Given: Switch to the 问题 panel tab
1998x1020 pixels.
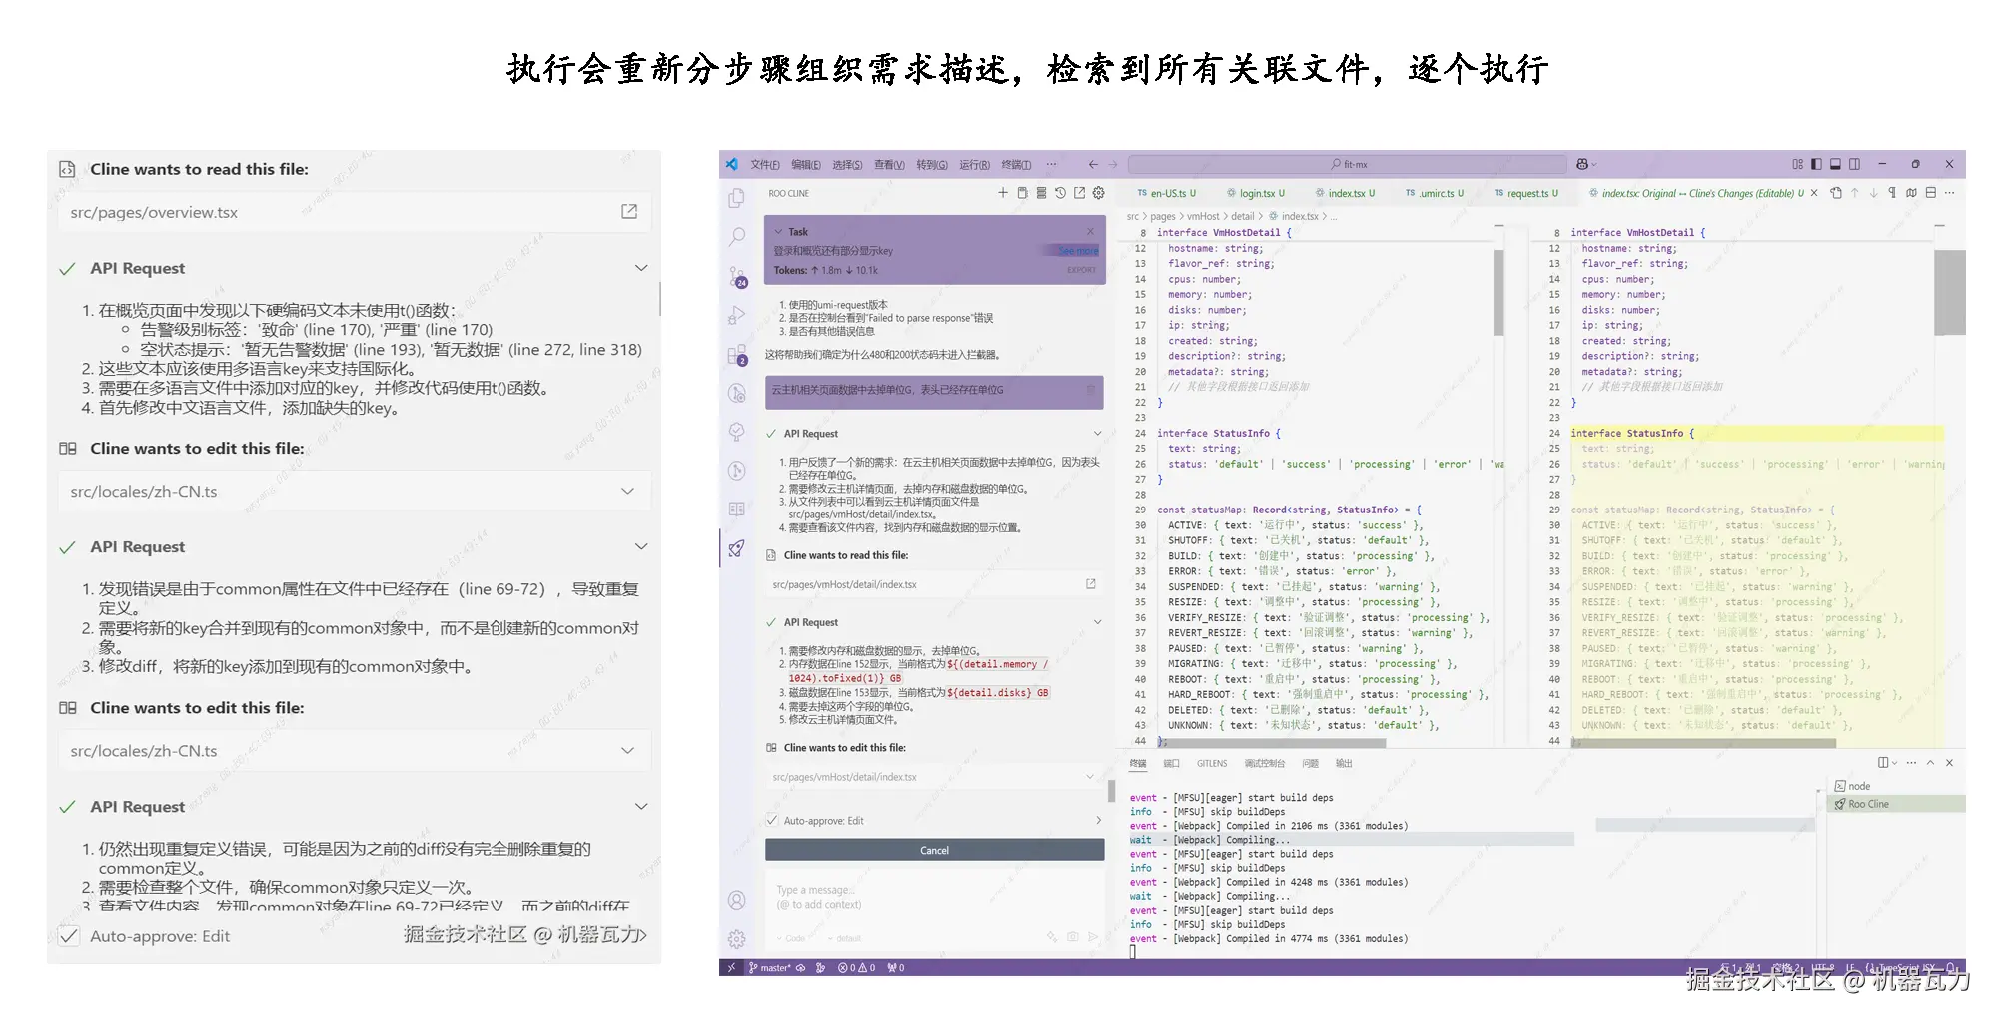Looking at the screenshot, I should (x=1311, y=764).
